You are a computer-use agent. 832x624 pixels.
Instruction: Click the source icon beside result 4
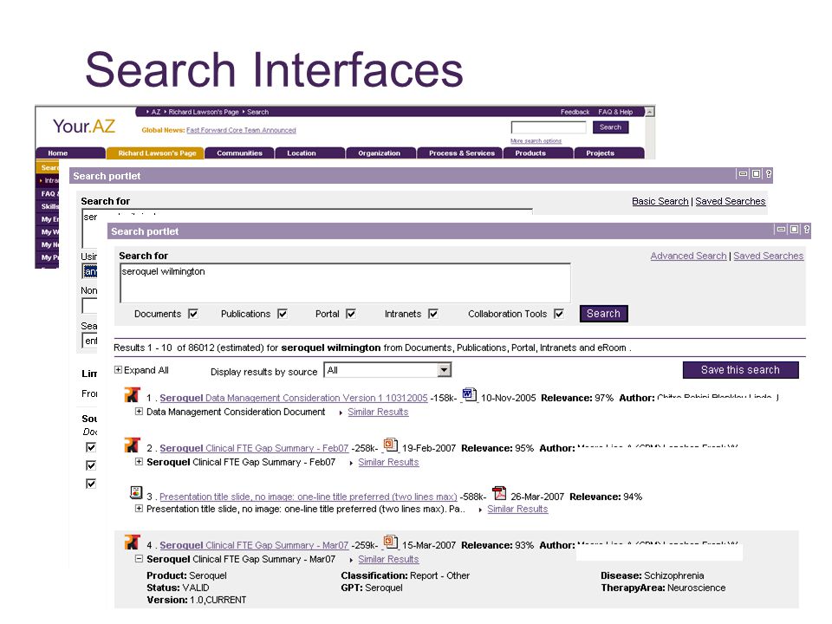132,542
